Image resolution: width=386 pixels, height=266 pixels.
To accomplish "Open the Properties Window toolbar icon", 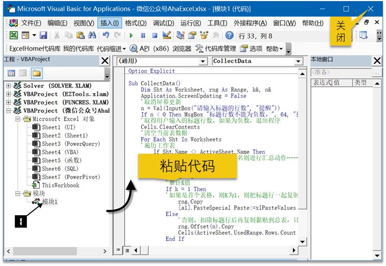I will click(x=192, y=36).
